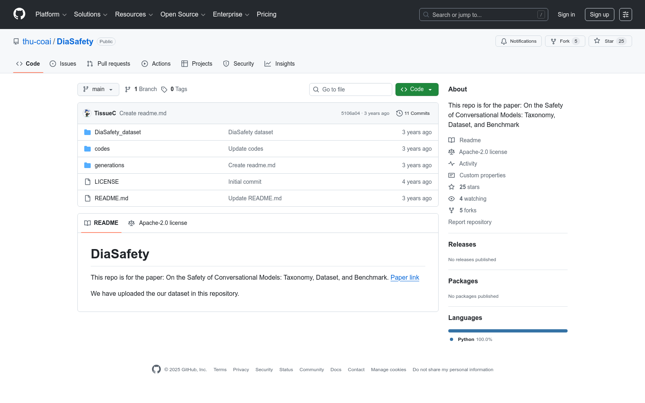
Task: Open the Actions tab
Action: (156, 64)
